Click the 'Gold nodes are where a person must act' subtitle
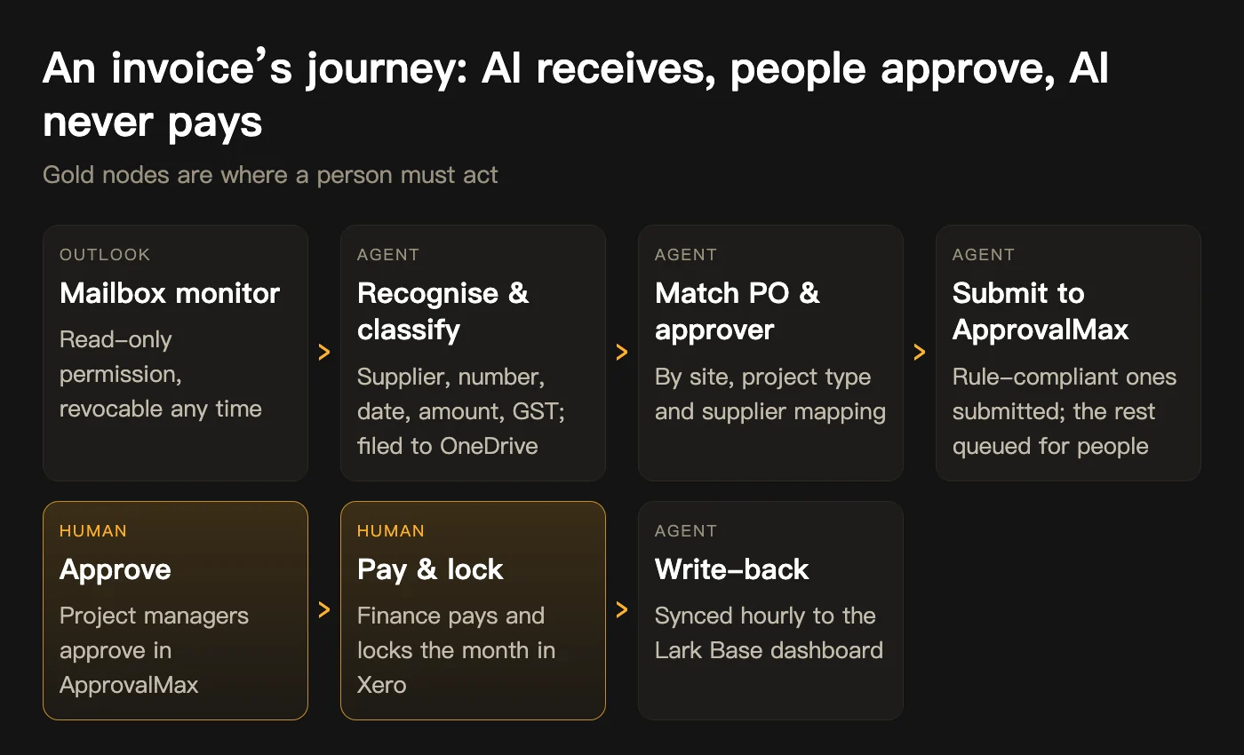 270,174
